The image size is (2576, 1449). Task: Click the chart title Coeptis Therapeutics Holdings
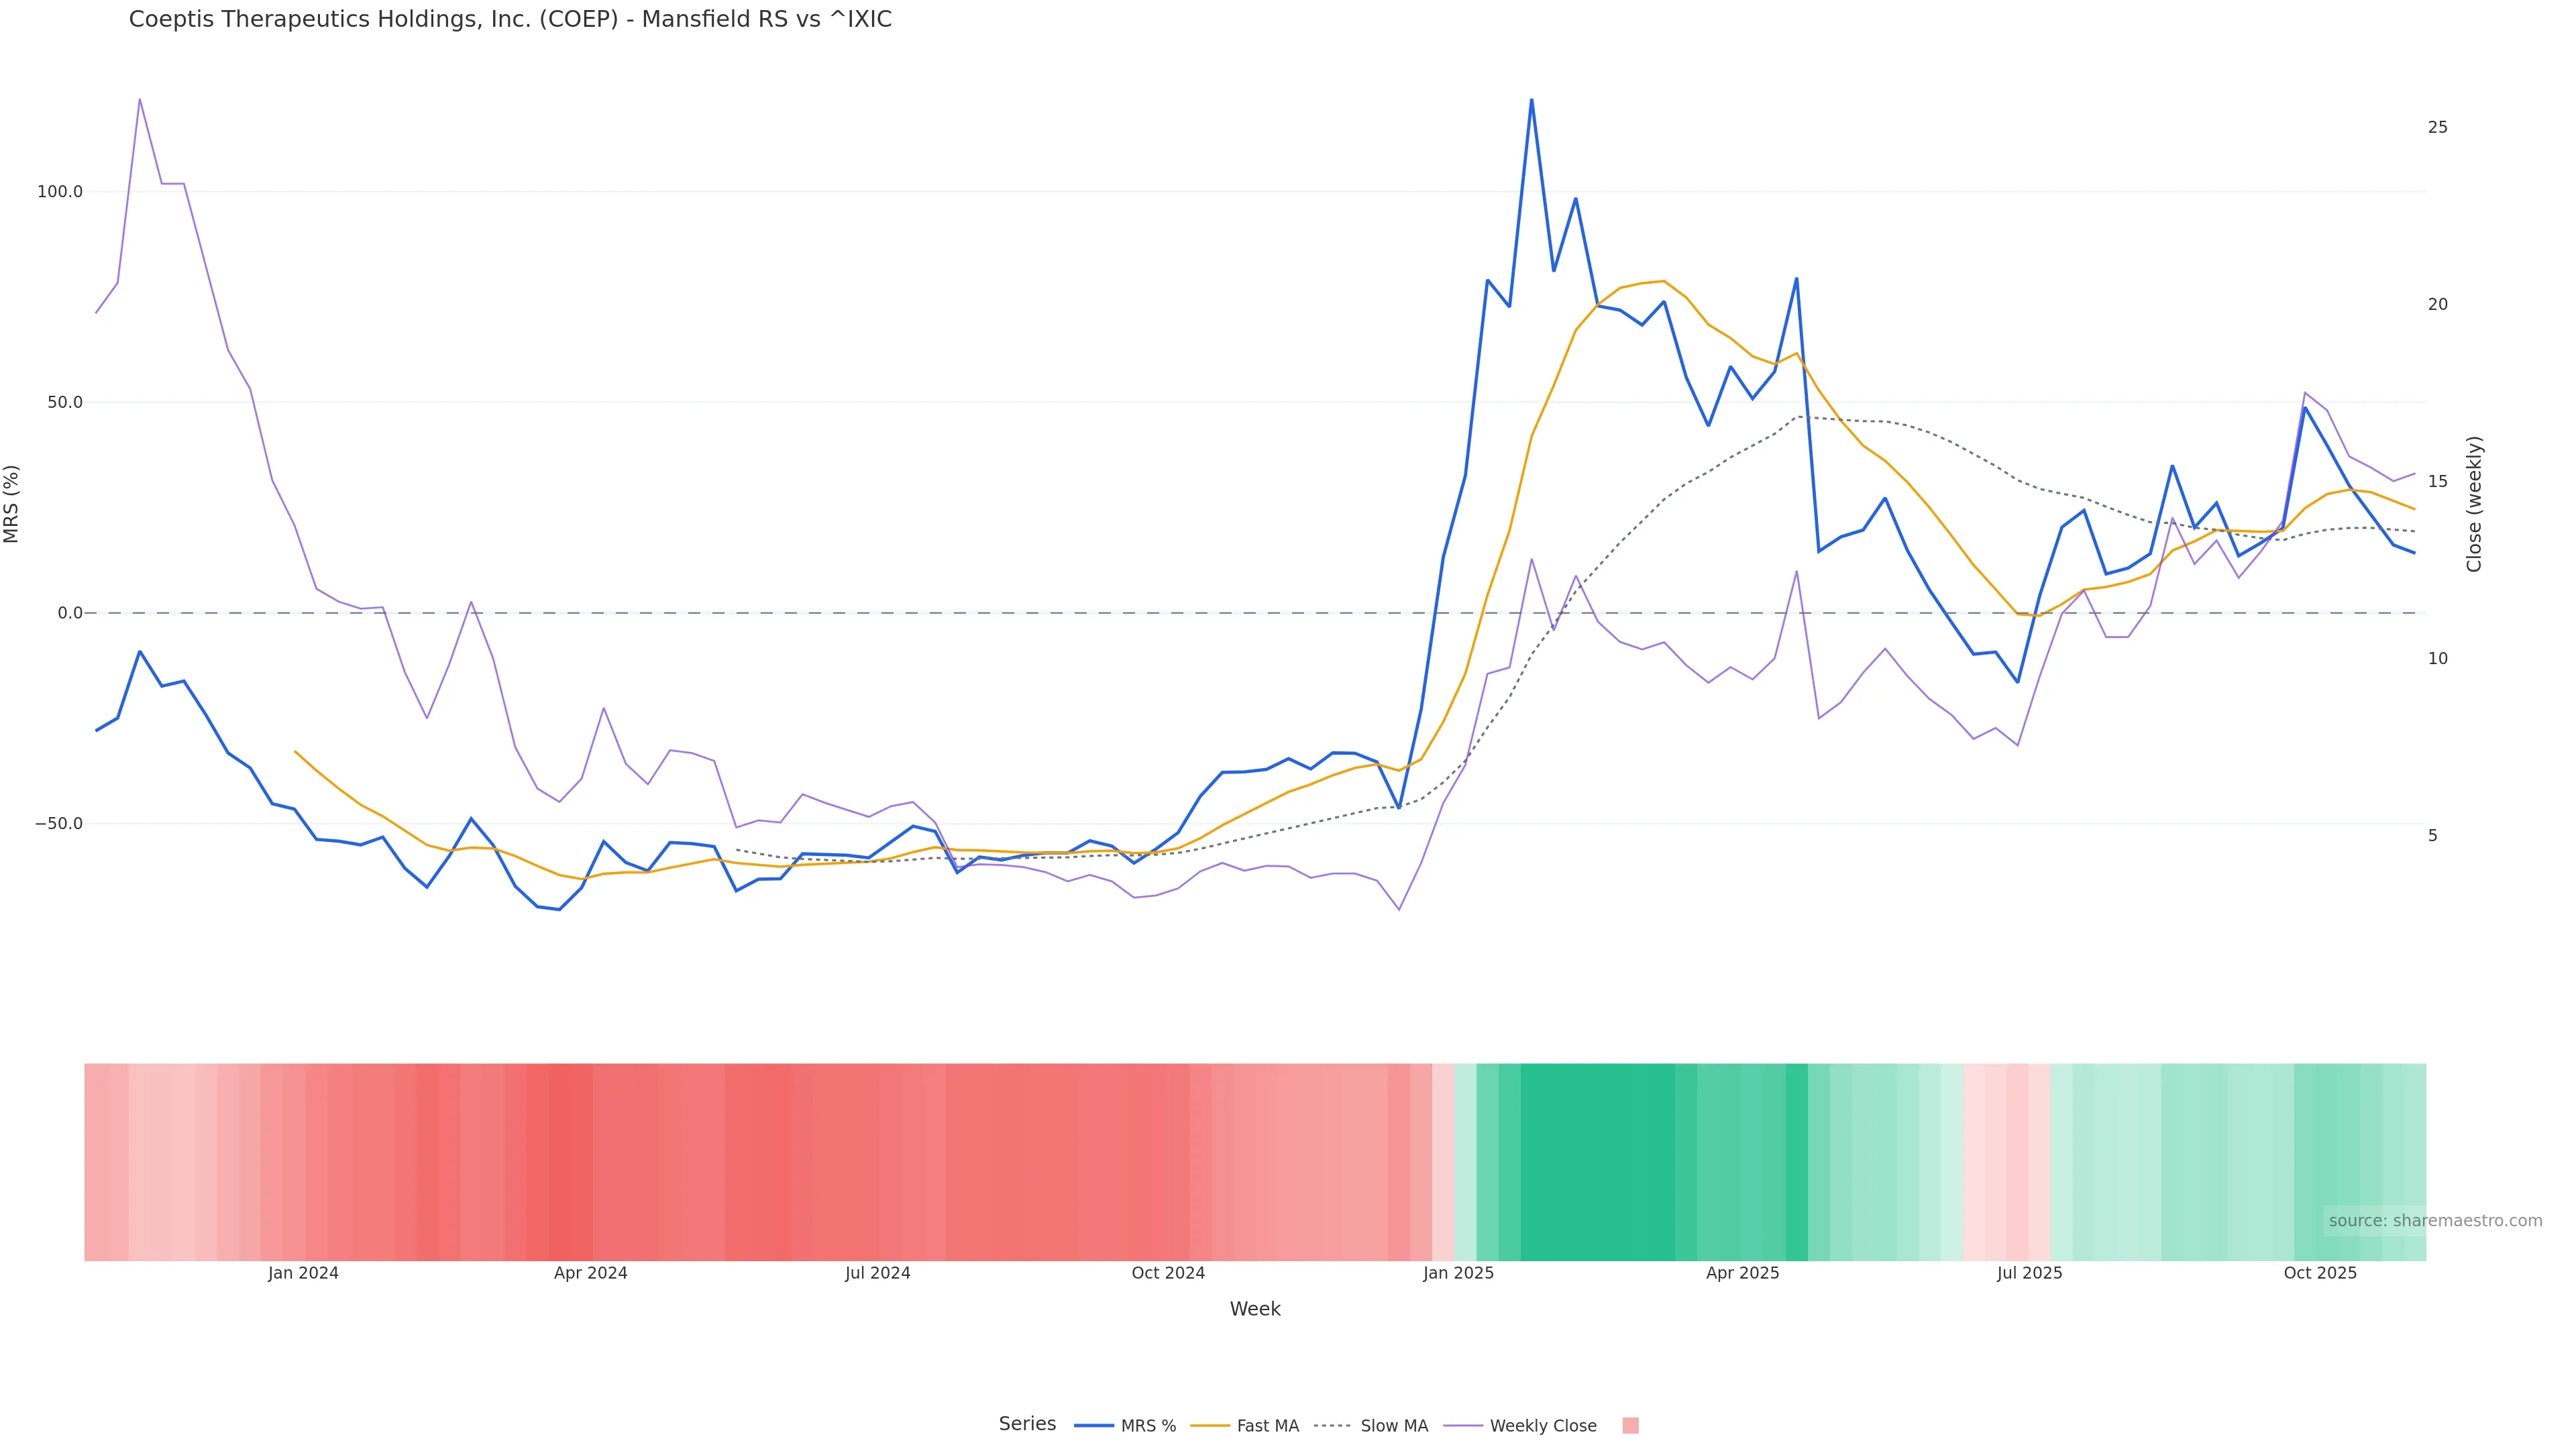[x=510, y=20]
